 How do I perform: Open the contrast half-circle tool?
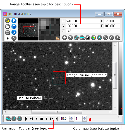(x=88, y=38)
